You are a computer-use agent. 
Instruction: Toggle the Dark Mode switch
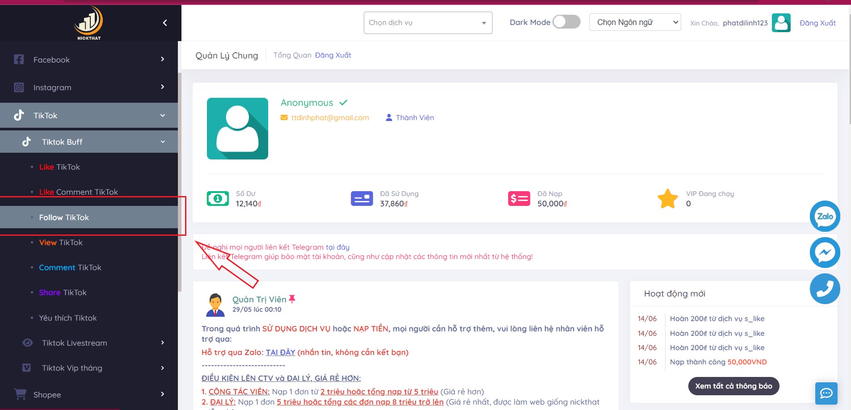pyautogui.click(x=566, y=22)
